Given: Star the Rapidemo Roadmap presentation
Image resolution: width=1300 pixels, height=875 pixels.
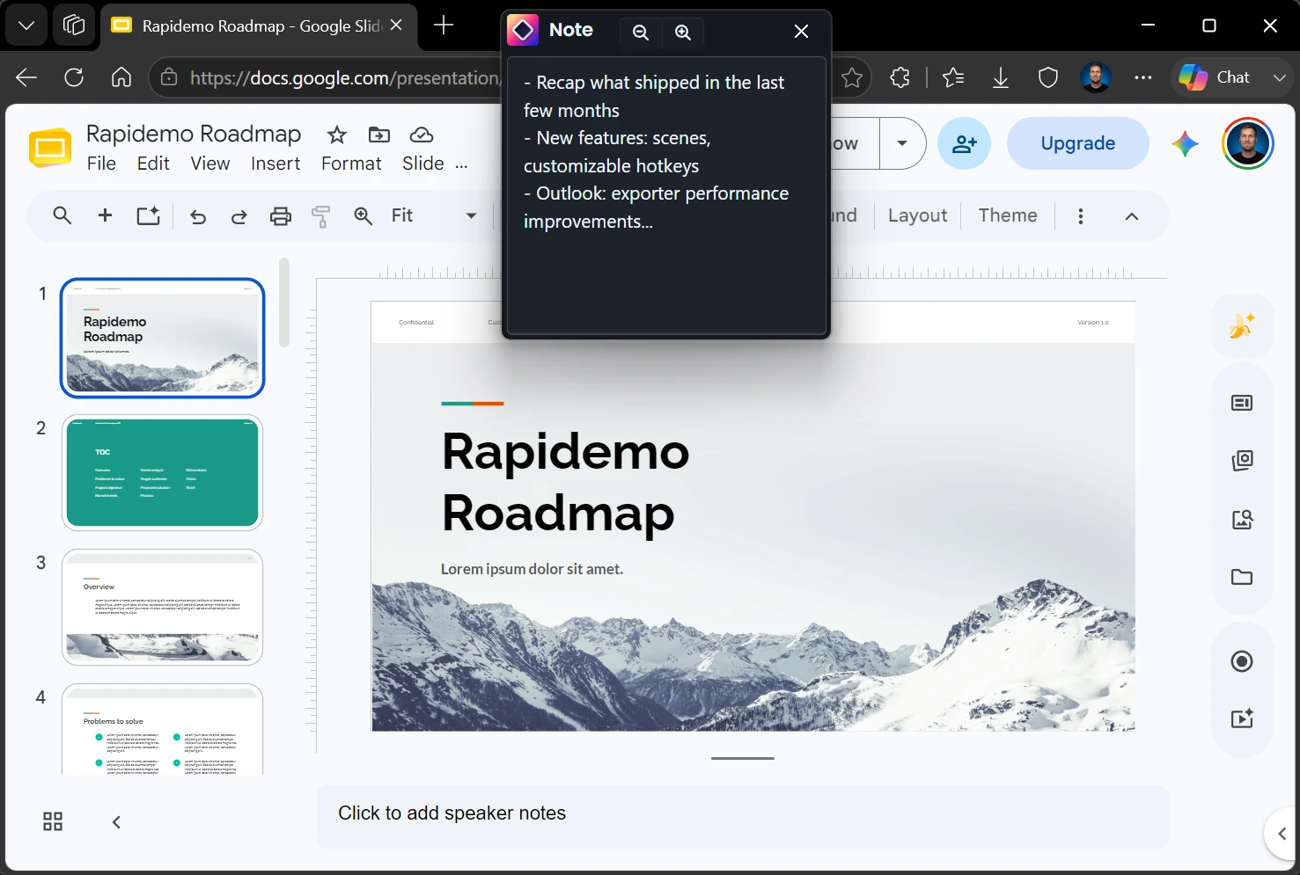Looking at the screenshot, I should (336, 135).
